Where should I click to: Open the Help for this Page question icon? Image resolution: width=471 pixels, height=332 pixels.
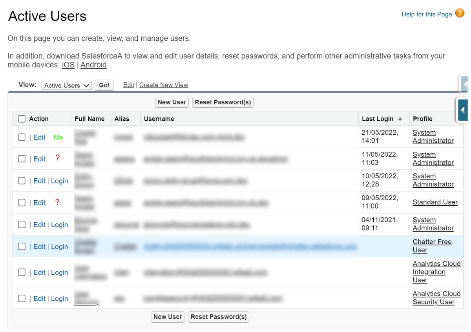click(460, 14)
